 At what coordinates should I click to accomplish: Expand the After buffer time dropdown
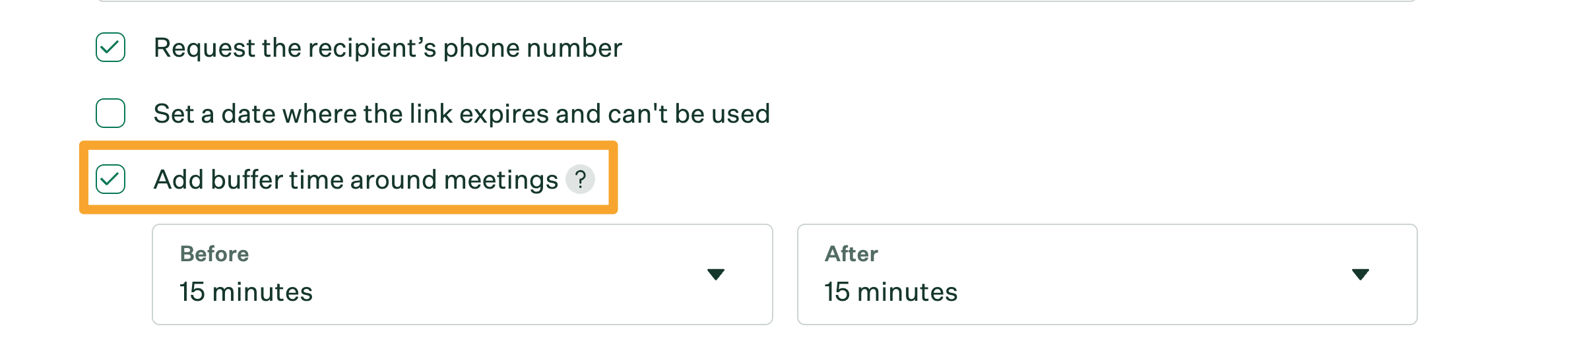(x=1107, y=274)
